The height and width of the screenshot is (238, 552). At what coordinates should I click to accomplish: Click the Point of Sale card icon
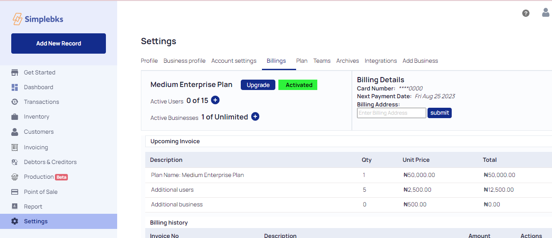tap(15, 192)
